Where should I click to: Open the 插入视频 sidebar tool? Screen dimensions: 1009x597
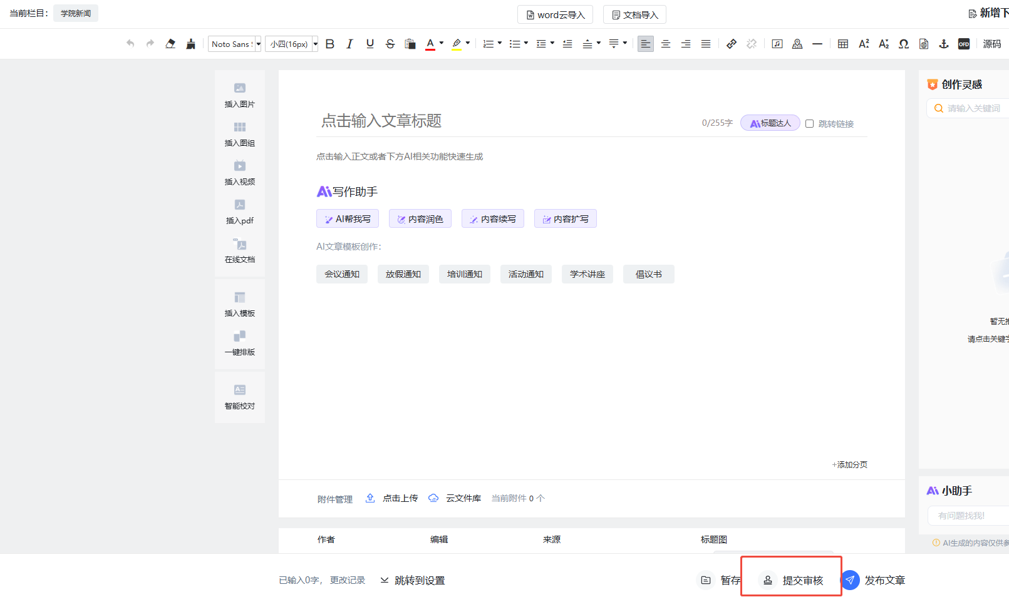click(x=240, y=173)
